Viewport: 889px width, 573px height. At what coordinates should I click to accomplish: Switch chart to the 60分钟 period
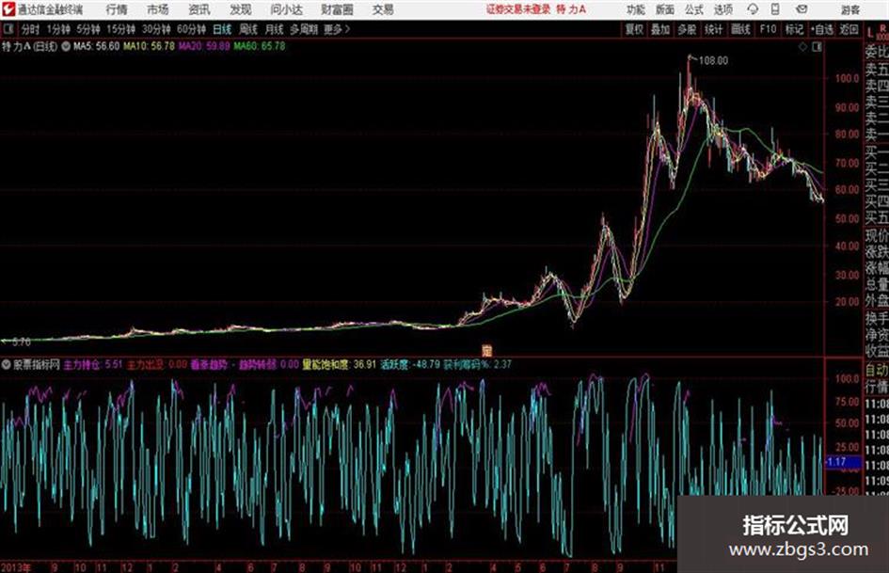pyautogui.click(x=191, y=29)
